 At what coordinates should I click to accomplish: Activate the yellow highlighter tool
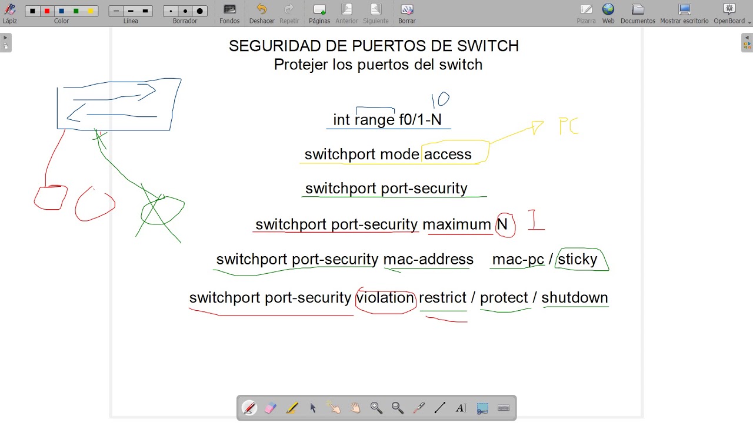point(292,408)
